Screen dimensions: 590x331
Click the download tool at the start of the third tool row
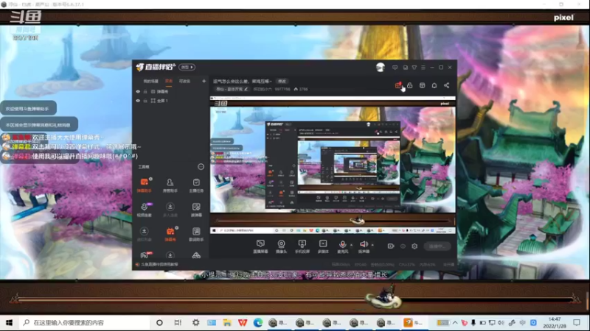(144, 234)
